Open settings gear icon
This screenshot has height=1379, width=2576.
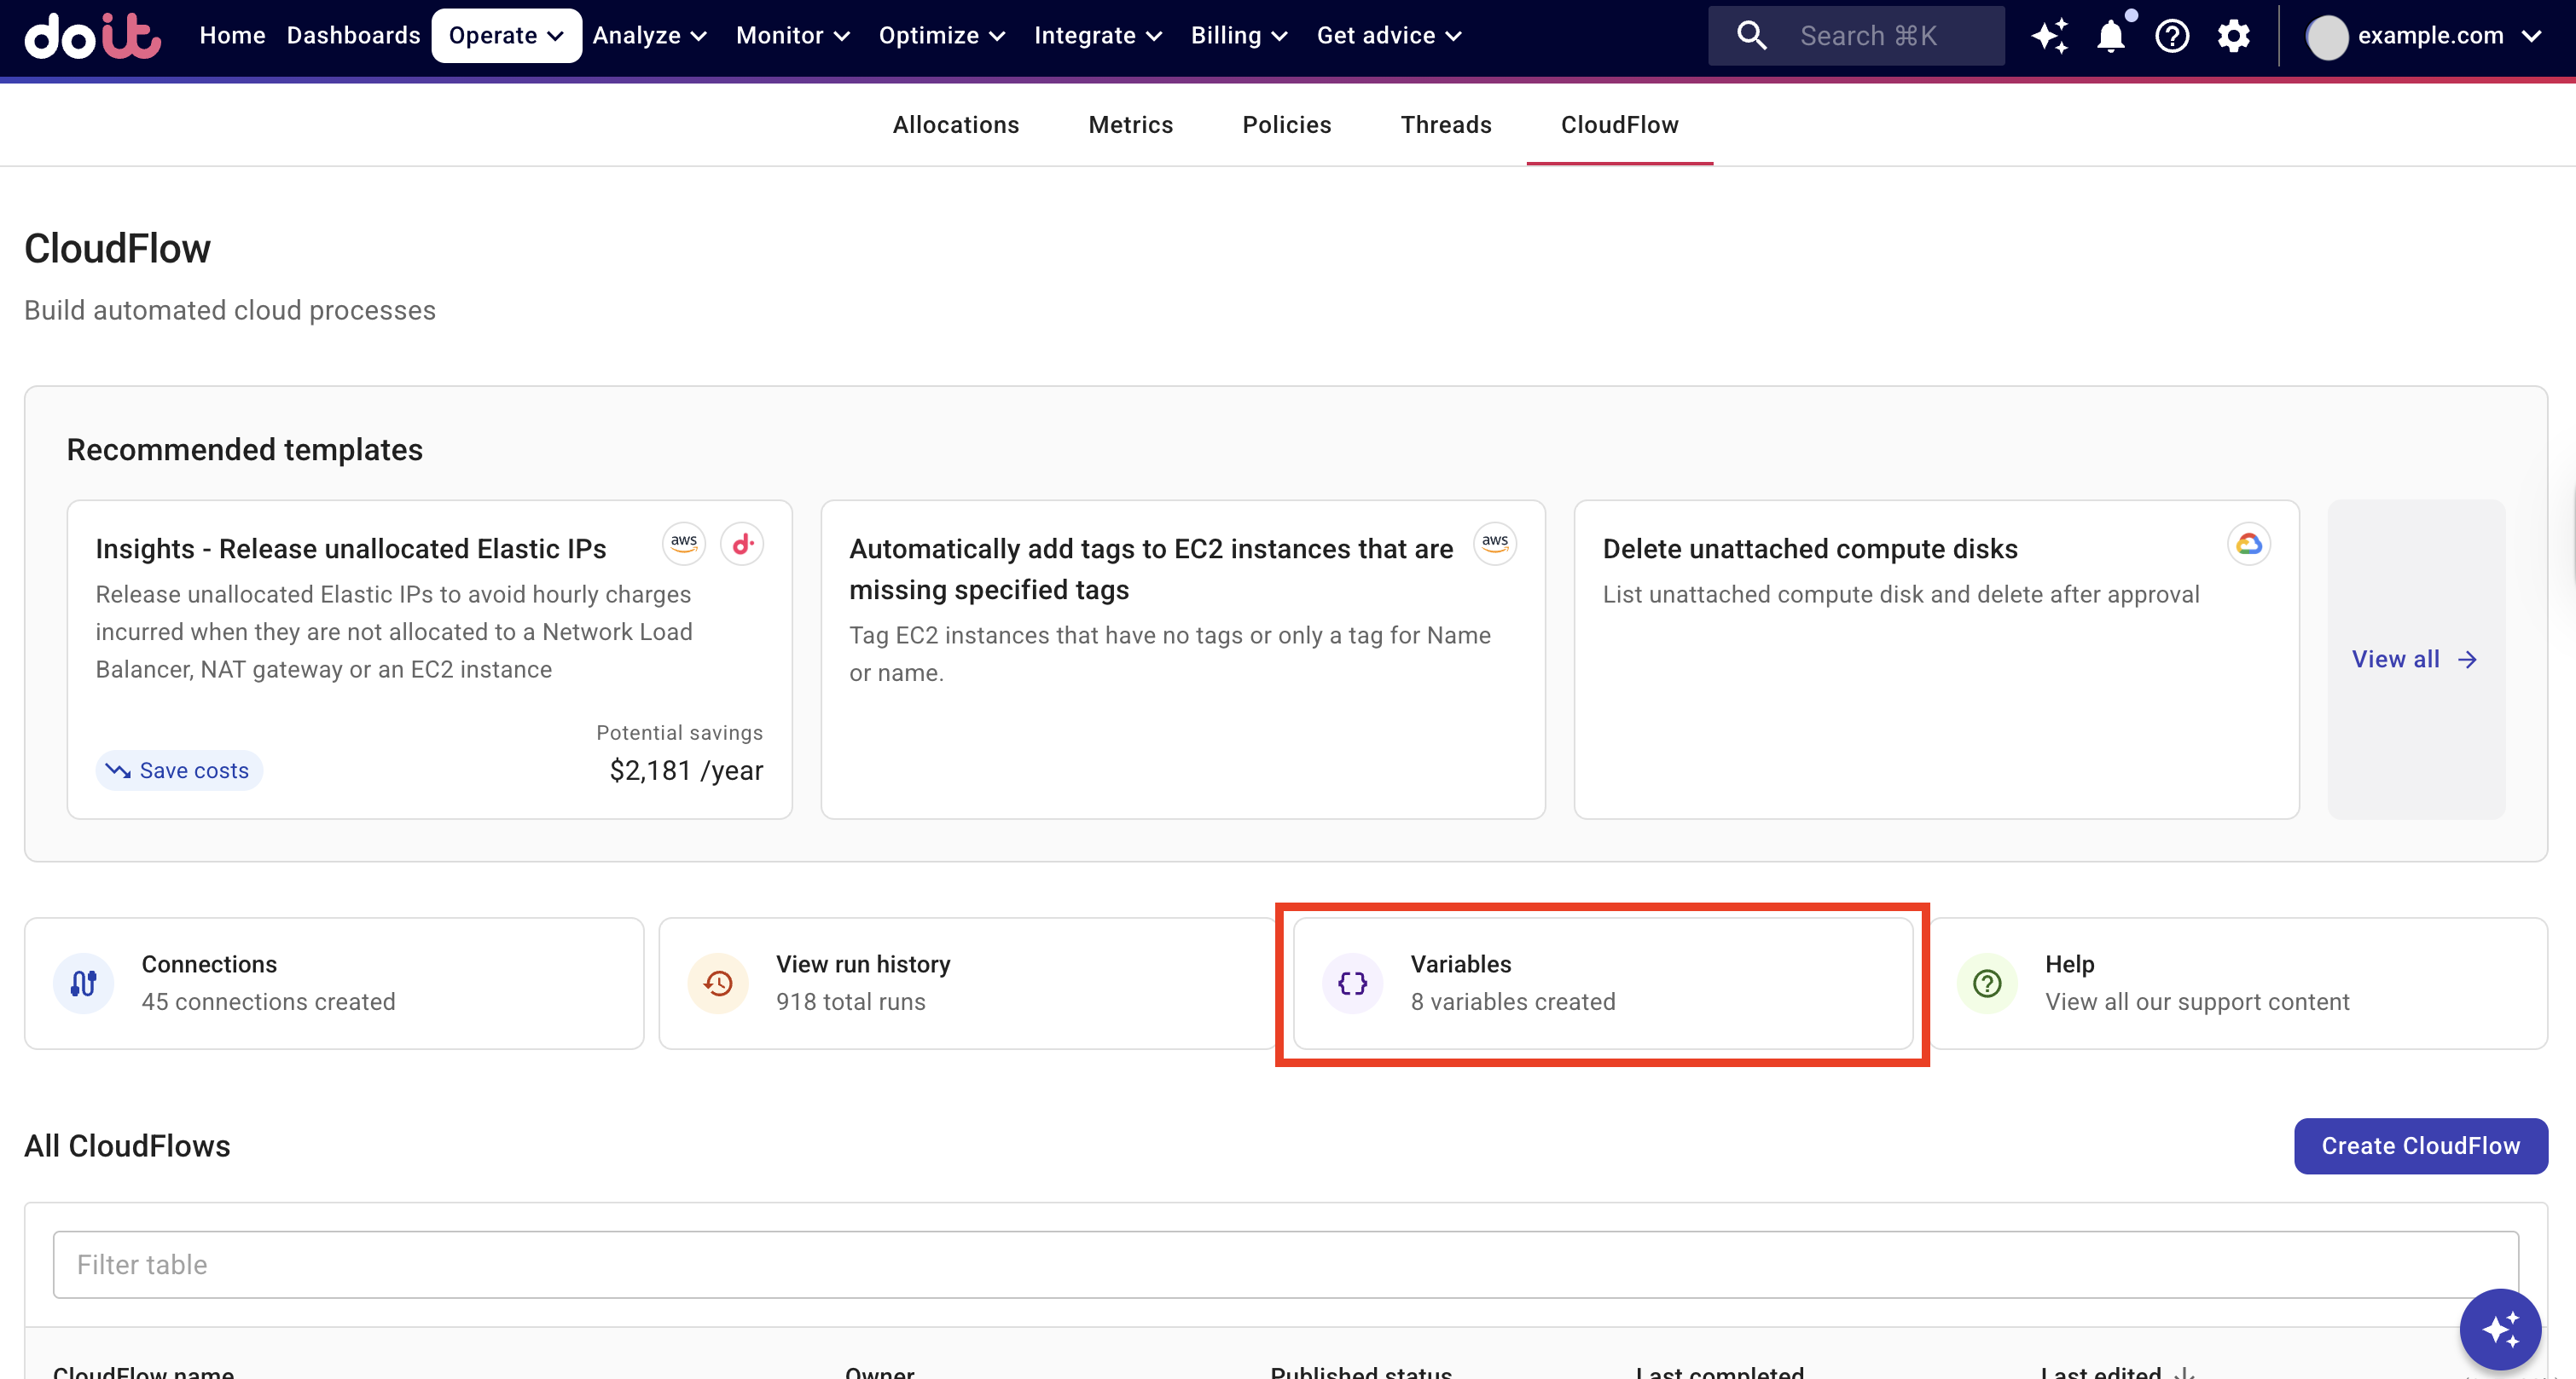tap(2233, 36)
